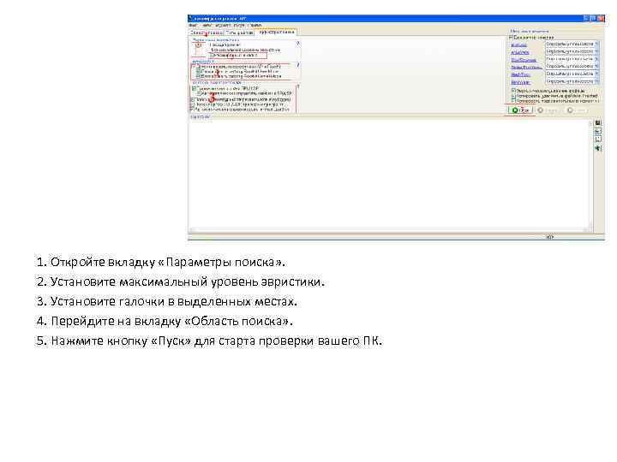Screen dimensions: 617x462
Task: Enable the Расширенный анализ checkbox
Action: pos(212,55)
